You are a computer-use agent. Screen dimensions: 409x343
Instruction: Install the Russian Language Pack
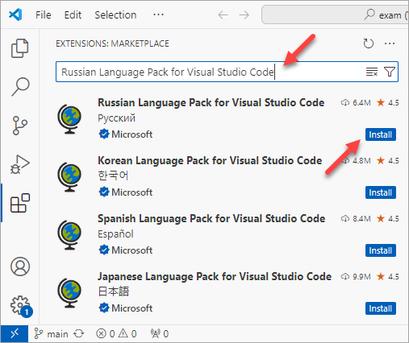(381, 134)
